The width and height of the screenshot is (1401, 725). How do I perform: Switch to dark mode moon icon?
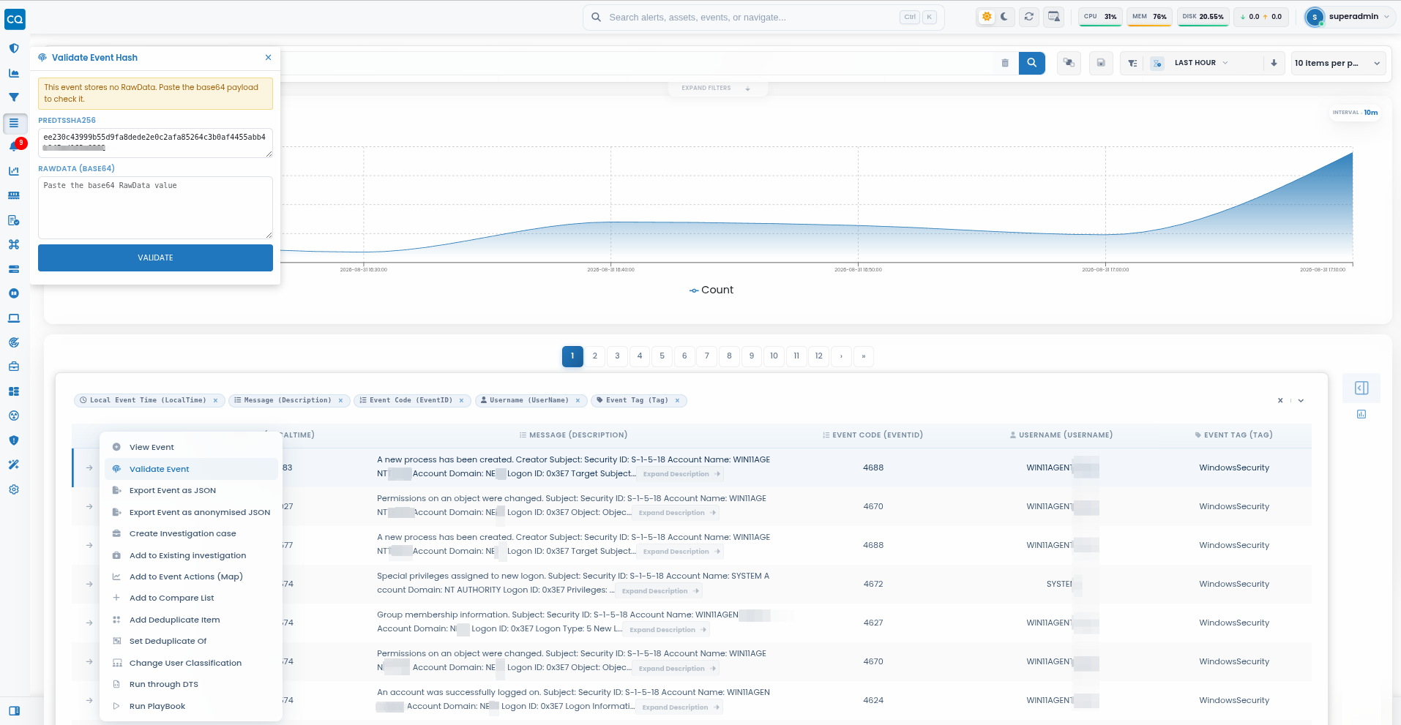tap(1004, 17)
